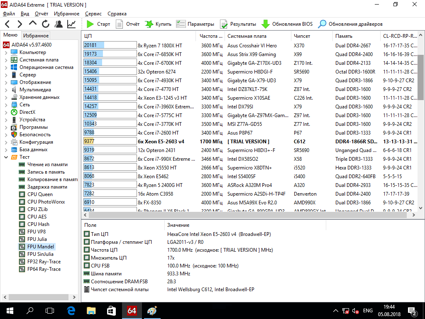
Task: Open the Задержка памяти test
Action: point(47,187)
